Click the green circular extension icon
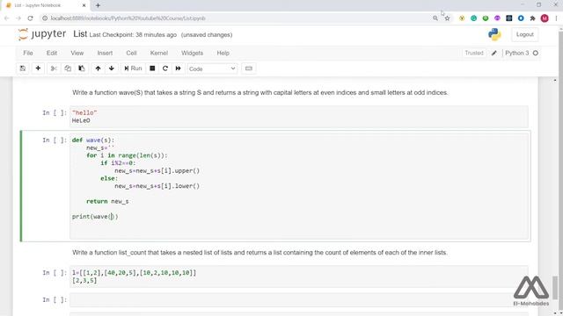Viewport: 563px width, 316px height. tap(473, 18)
